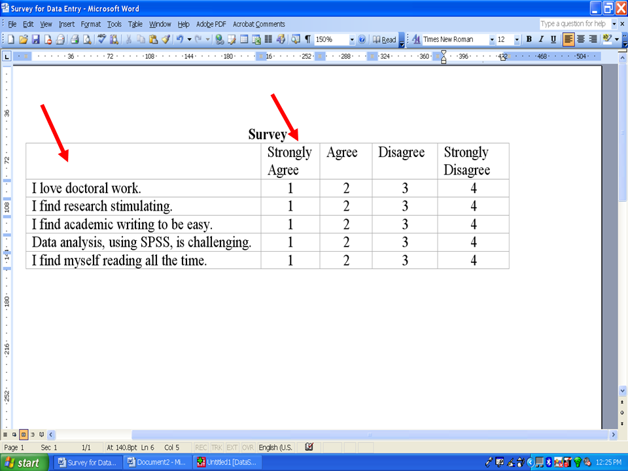The width and height of the screenshot is (628, 471).
Task: Click the Insert Table icon
Action: 244,40
